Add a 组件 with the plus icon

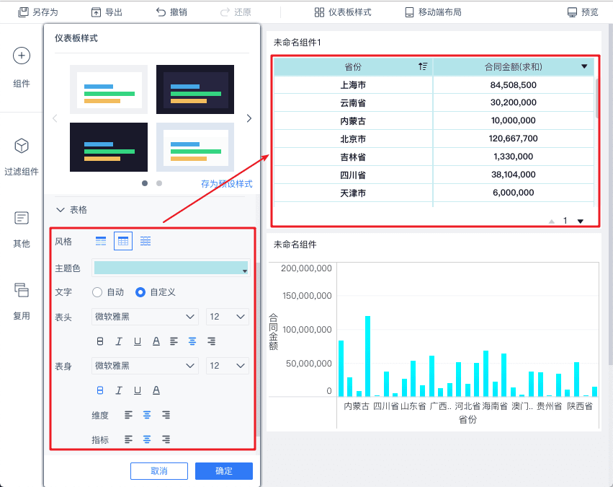coord(22,56)
